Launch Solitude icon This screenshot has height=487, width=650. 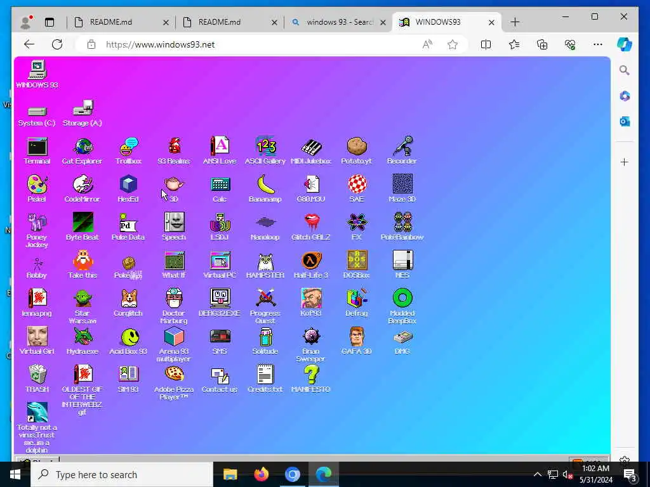click(x=265, y=341)
